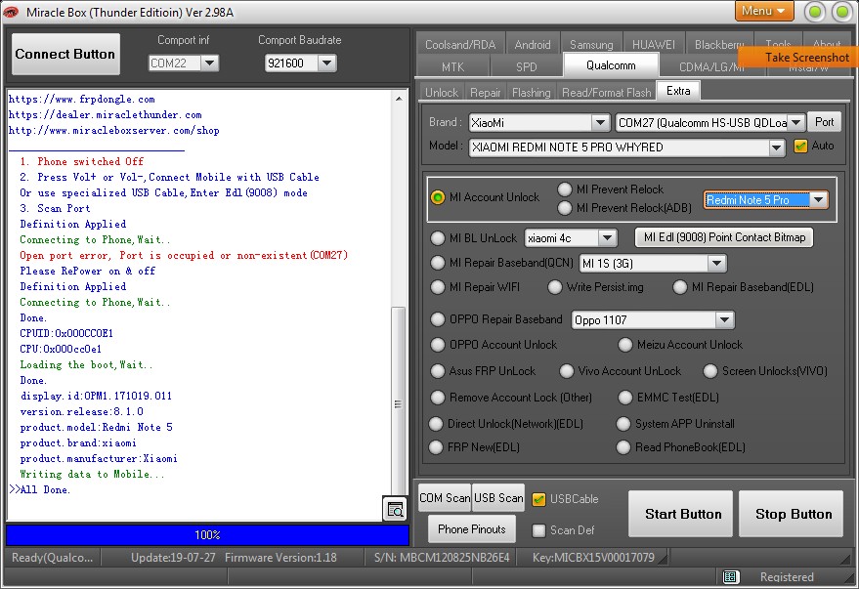Select EMMC Test(EDL) option
This screenshot has height=589, width=859.
pos(625,398)
